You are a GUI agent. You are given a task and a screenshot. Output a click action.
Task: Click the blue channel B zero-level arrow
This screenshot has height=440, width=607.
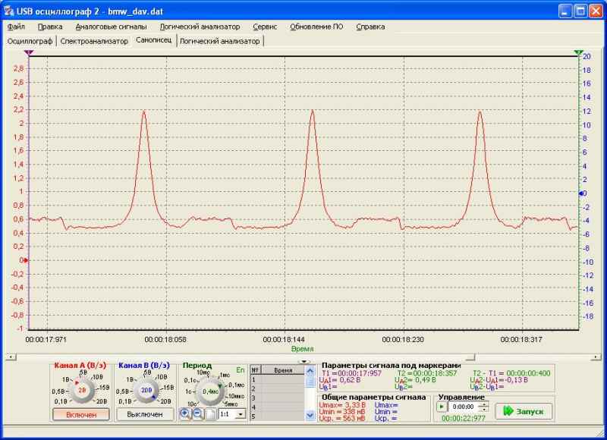581,193
